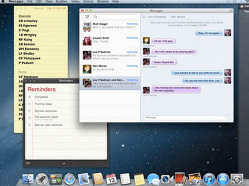Viewport: 249px width, 186px height.
Task: Open iTunes music note icon in Dock
Action: pyautogui.click(x=209, y=179)
